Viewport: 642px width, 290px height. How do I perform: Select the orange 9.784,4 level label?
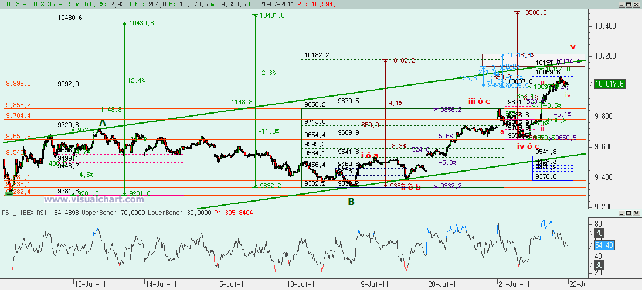(x=18, y=115)
